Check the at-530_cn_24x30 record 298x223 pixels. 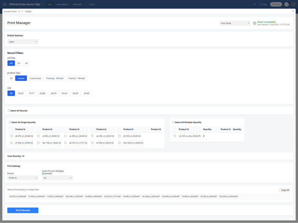click(119, 136)
